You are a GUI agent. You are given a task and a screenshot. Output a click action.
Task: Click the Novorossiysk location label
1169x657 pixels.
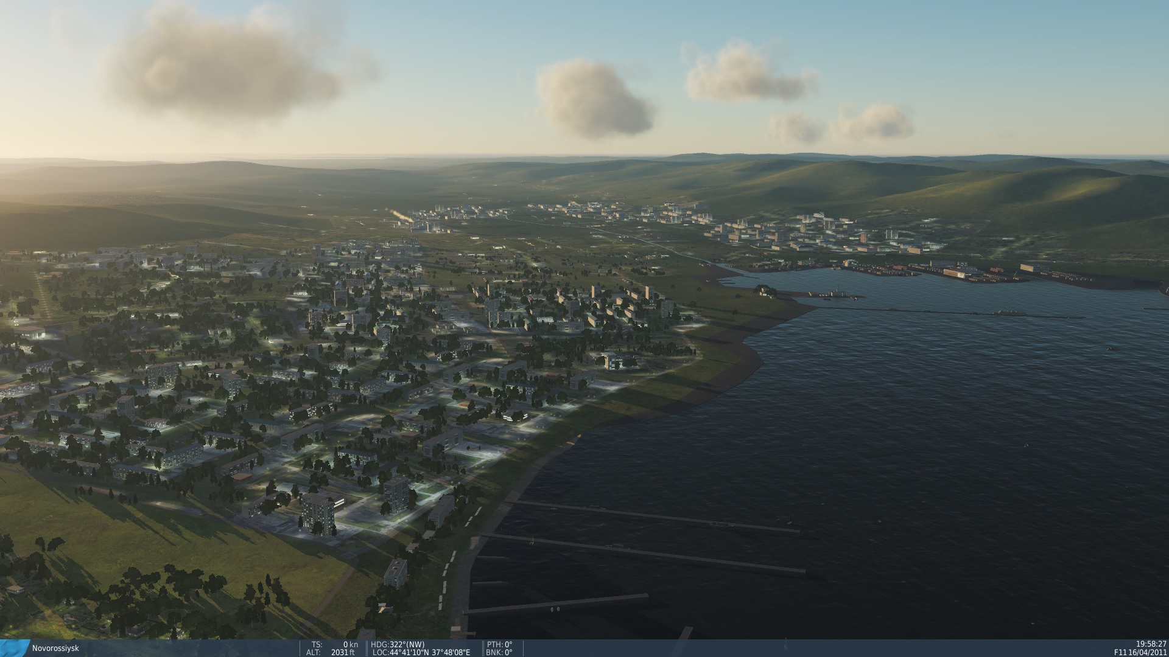point(55,648)
